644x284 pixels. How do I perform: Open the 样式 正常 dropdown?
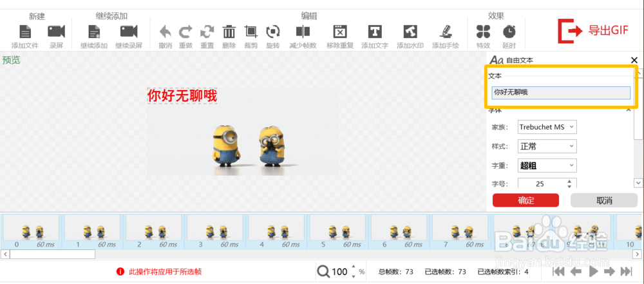point(547,146)
